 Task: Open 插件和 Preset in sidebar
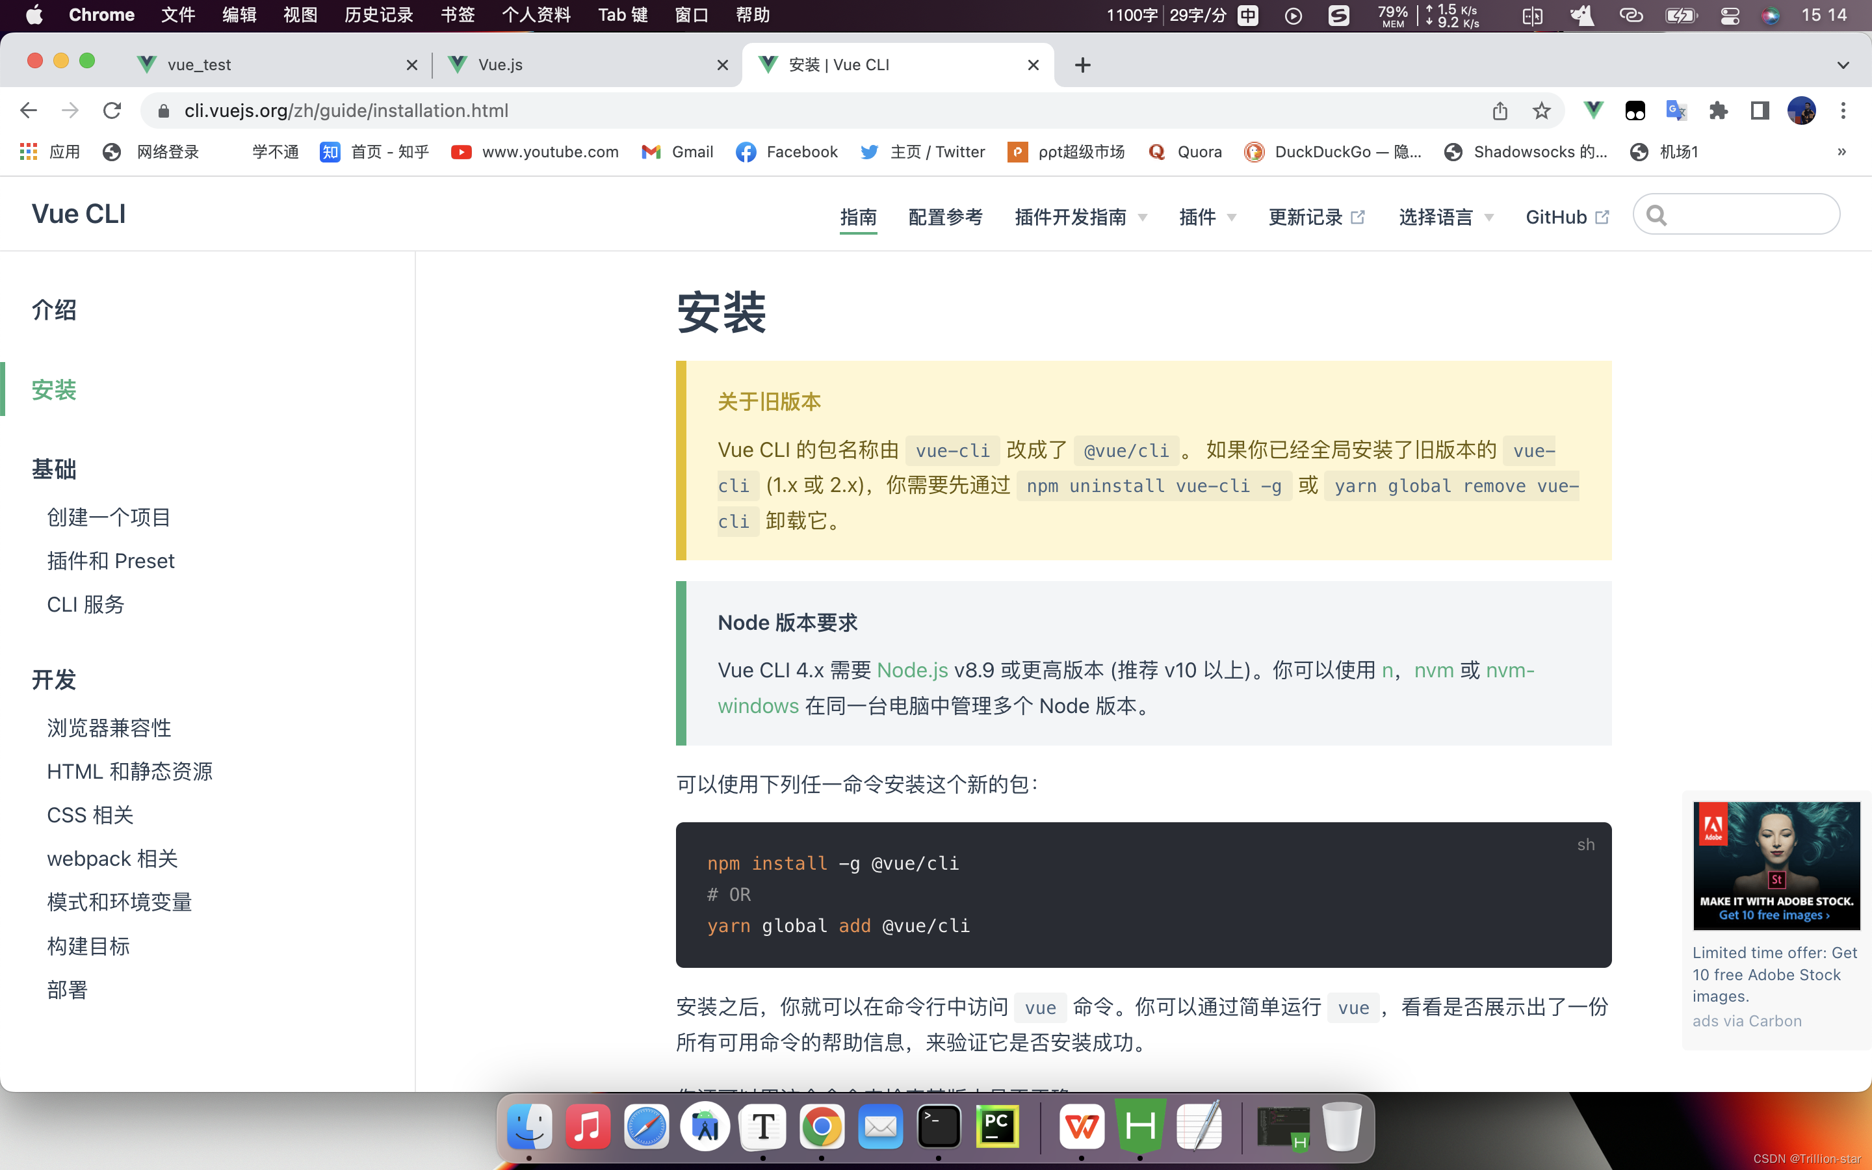[x=110, y=561]
